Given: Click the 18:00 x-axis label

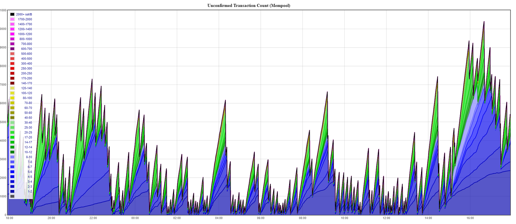Looking at the screenshot, I should [x=10, y=218].
